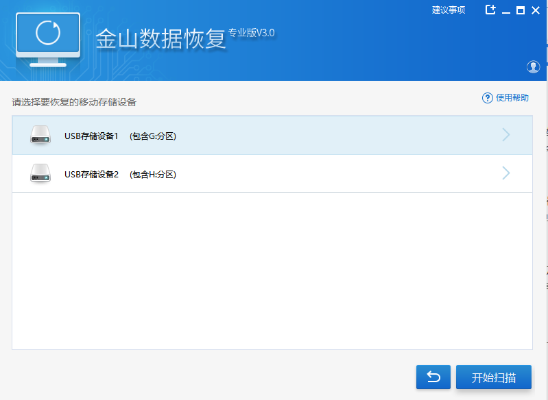The height and width of the screenshot is (400, 548).
Task: Select the USB存储设备1 device label
Action: (x=92, y=136)
